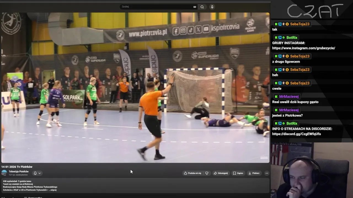Image resolution: width=353 pixels, height=198 pixels.
Task: Click BotRix username above INFO O STREAMACH message
Action: click(x=292, y=123)
